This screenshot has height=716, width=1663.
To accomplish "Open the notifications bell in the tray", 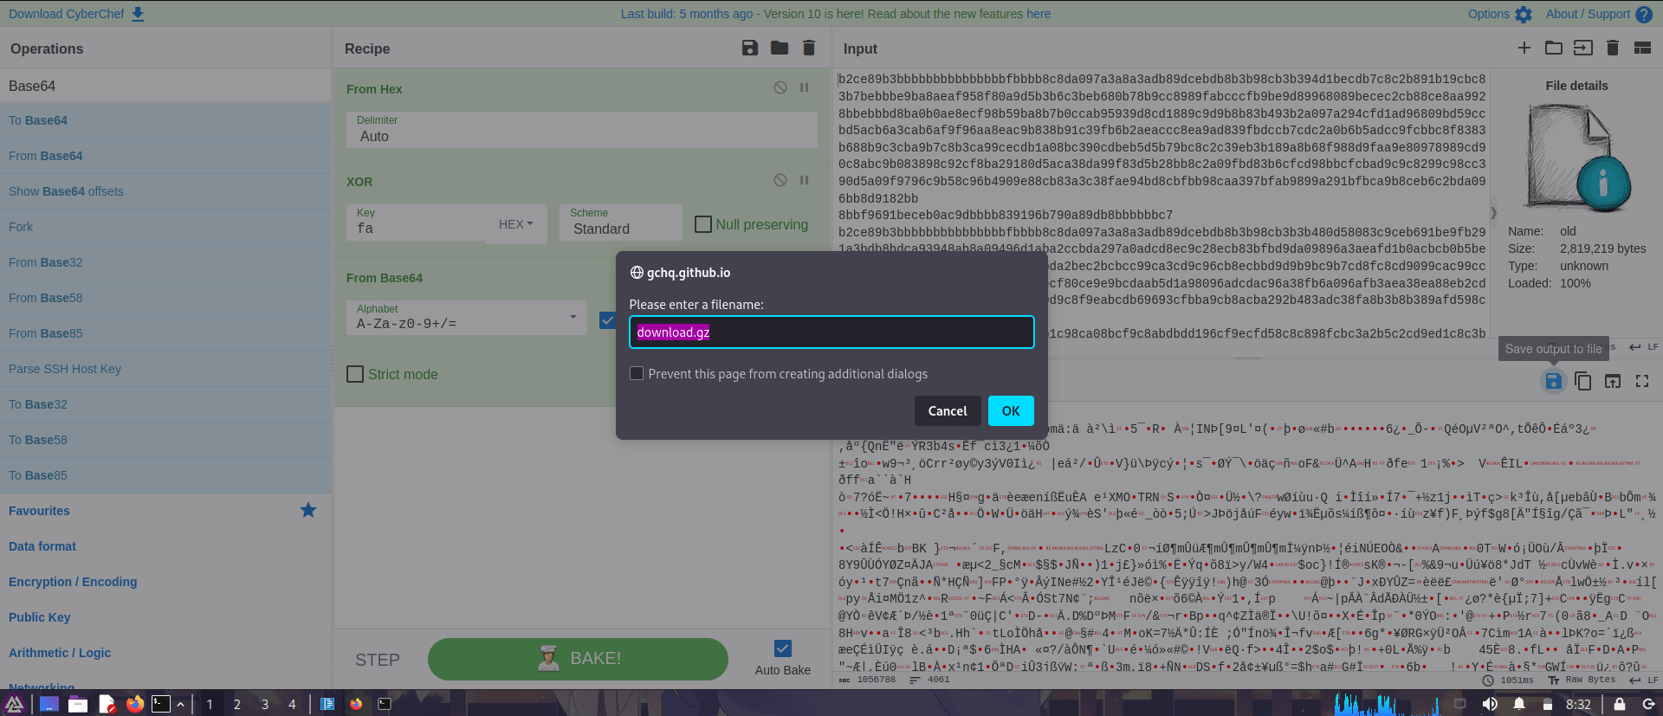I will click(1519, 704).
